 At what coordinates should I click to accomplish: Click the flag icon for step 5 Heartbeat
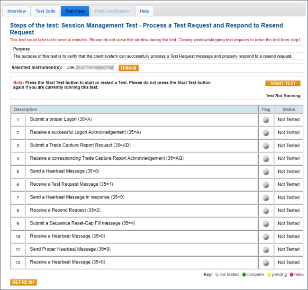(x=266, y=172)
